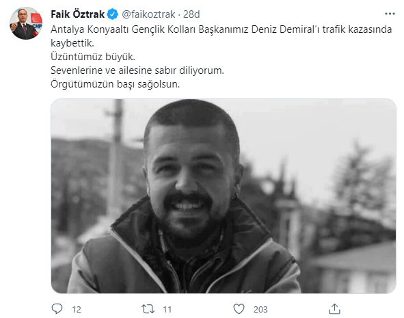
Task: Click the retweet count number 11
Action: [x=167, y=309]
